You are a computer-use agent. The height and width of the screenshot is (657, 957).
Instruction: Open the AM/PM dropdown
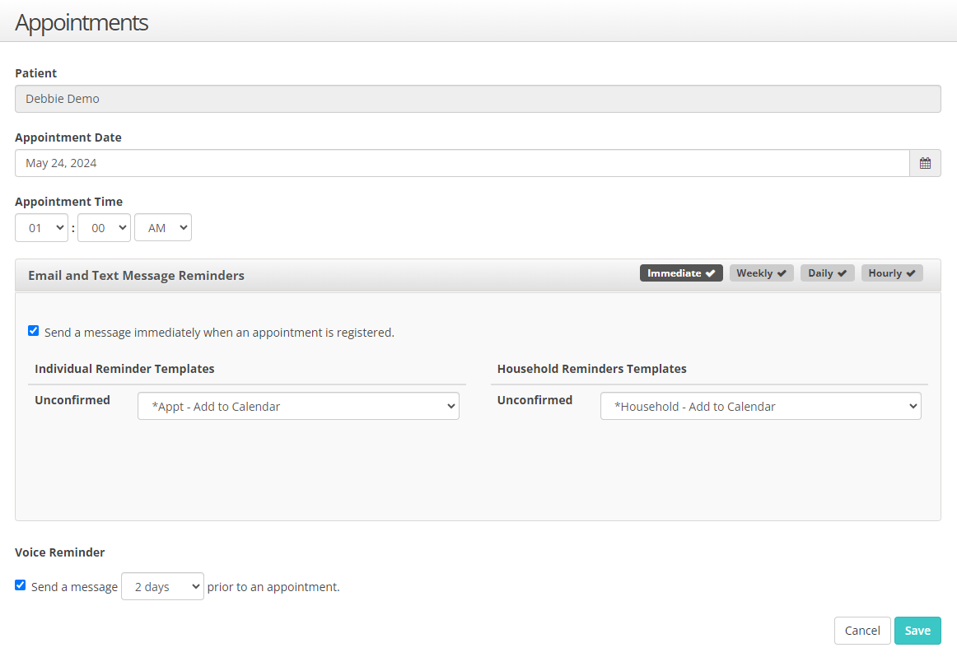(163, 227)
